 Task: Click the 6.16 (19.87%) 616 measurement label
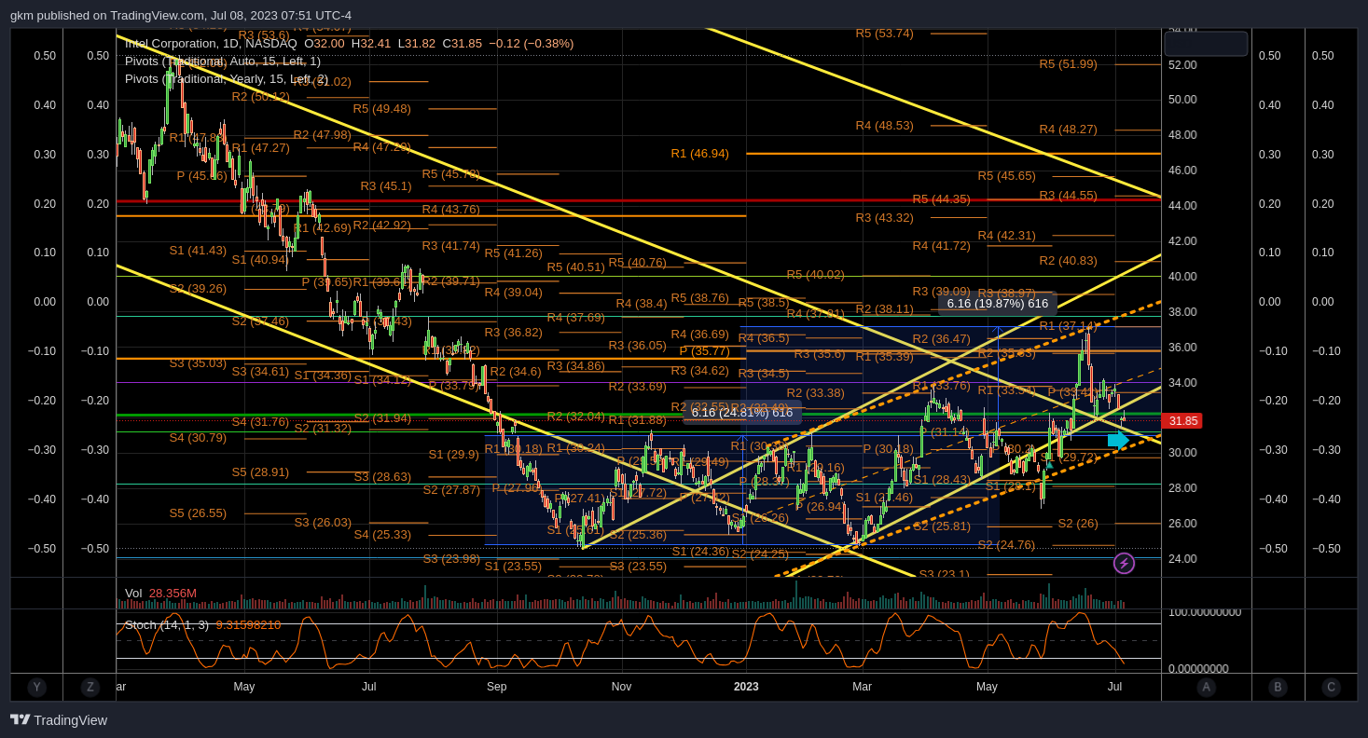pos(998,303)
